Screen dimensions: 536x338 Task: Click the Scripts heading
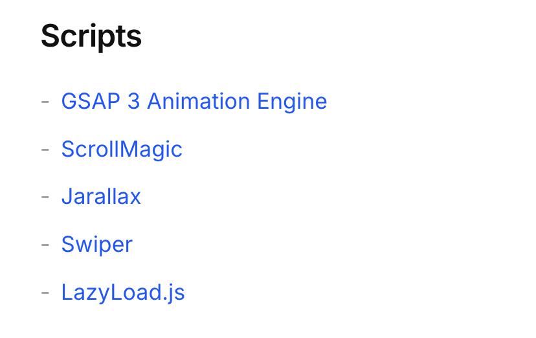(91, 36)
